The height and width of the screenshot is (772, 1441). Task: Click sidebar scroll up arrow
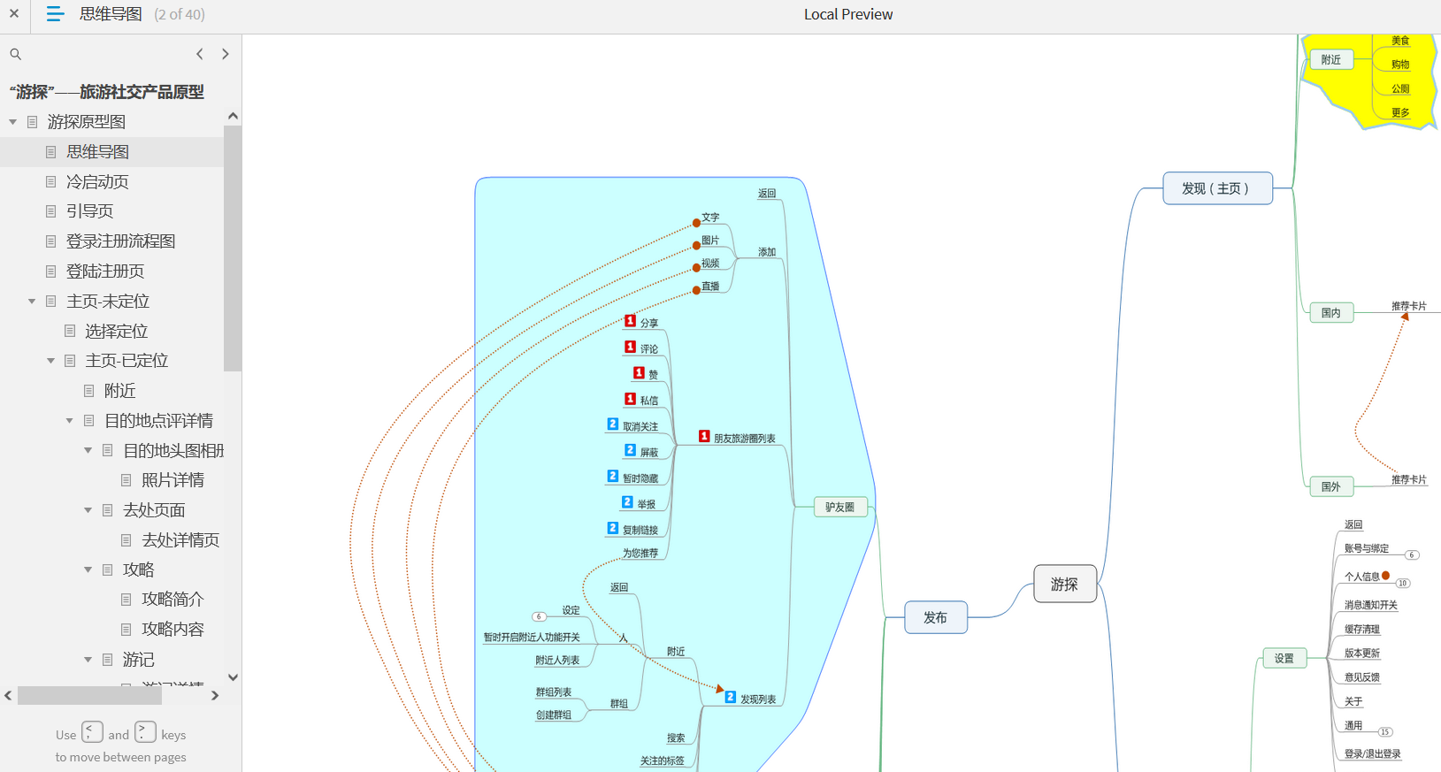(233, 116)
